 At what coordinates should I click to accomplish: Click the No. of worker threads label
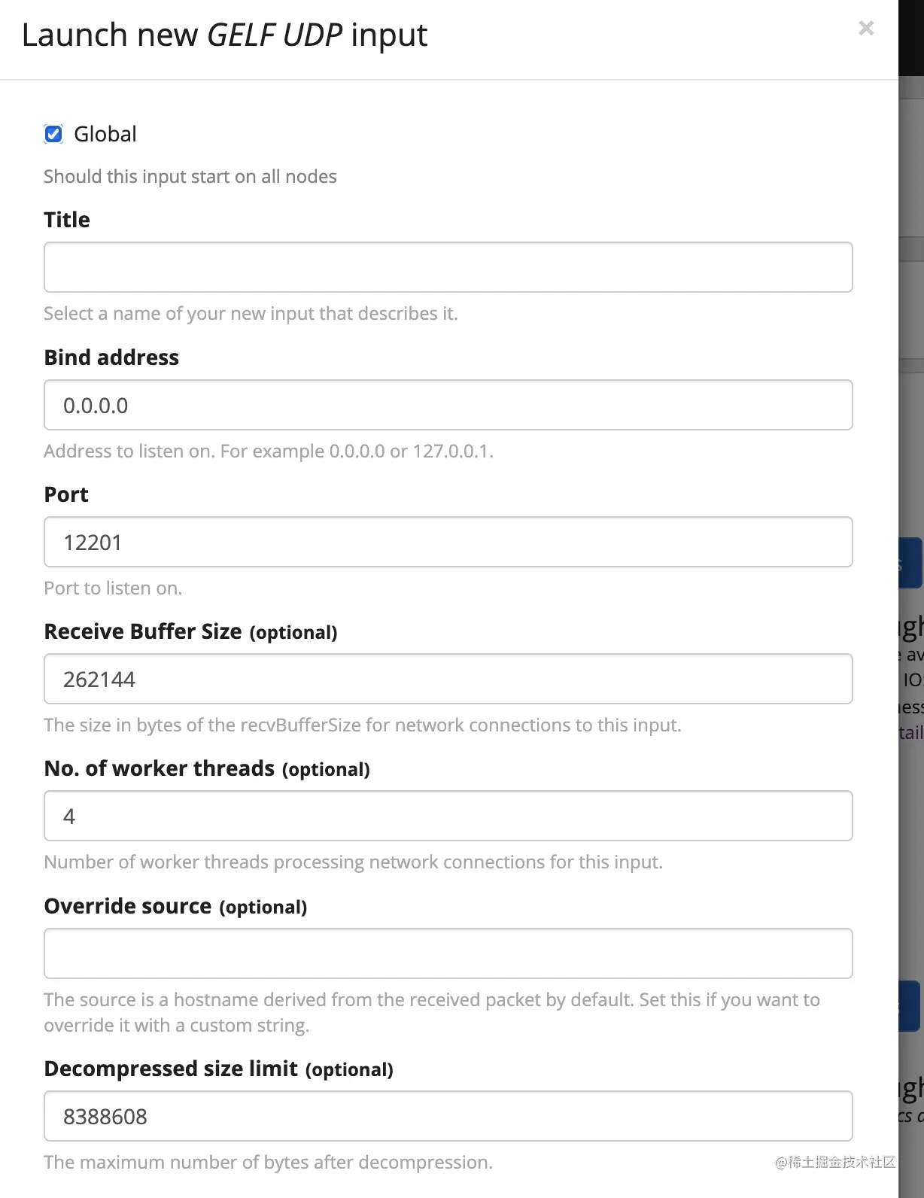pyautogui.click(x=160, y=768)
